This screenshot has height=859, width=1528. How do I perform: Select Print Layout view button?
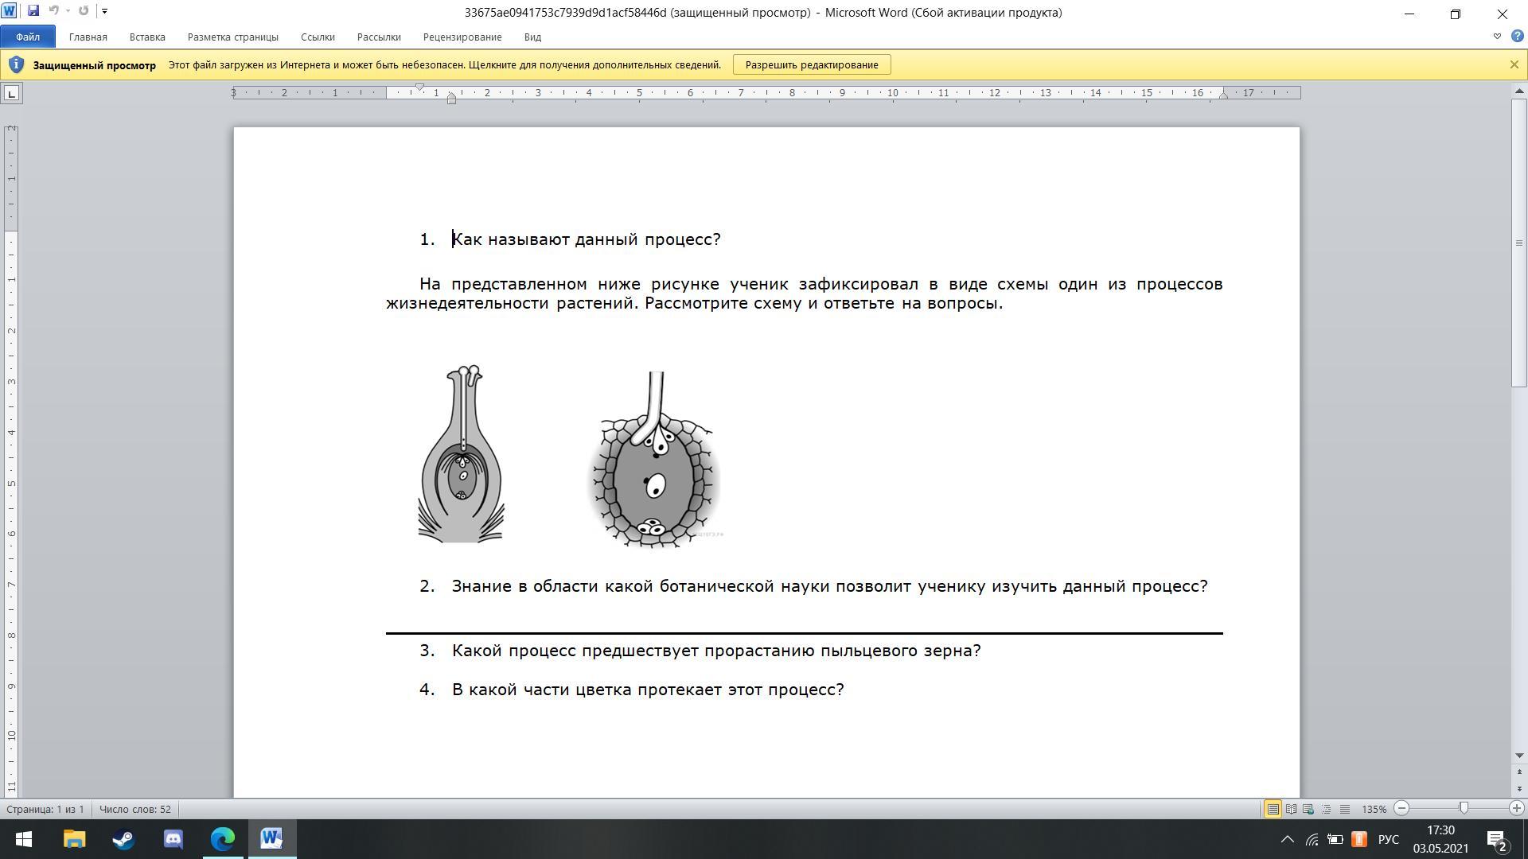1273,809
